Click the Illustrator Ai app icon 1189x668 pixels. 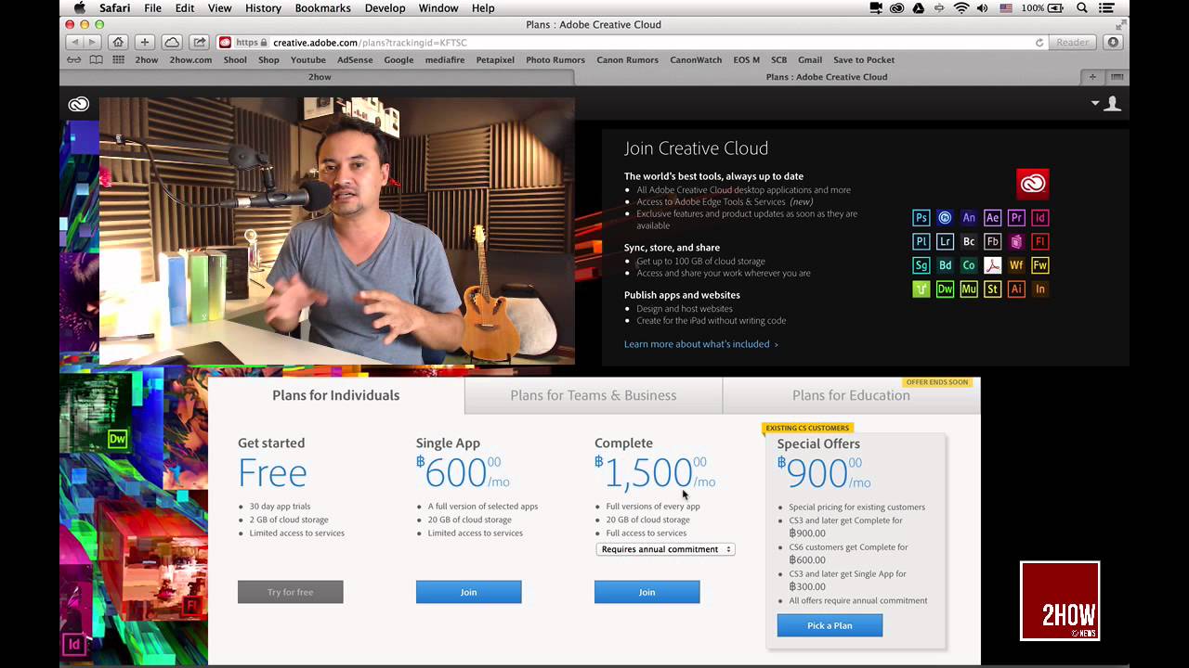click(1016, 289)
